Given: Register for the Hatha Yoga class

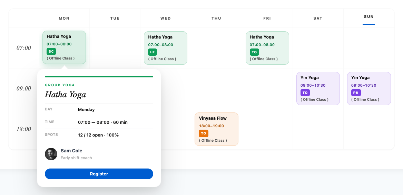Looking at the screenshot, I should tap(99, 174).
